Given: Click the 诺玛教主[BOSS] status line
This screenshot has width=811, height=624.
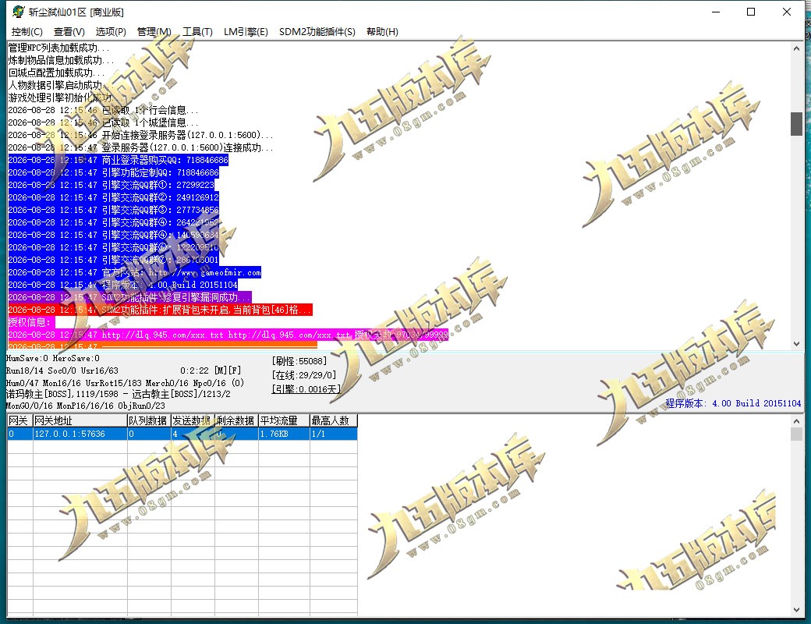Looking at the screenshot, I should tap(118, 394).
